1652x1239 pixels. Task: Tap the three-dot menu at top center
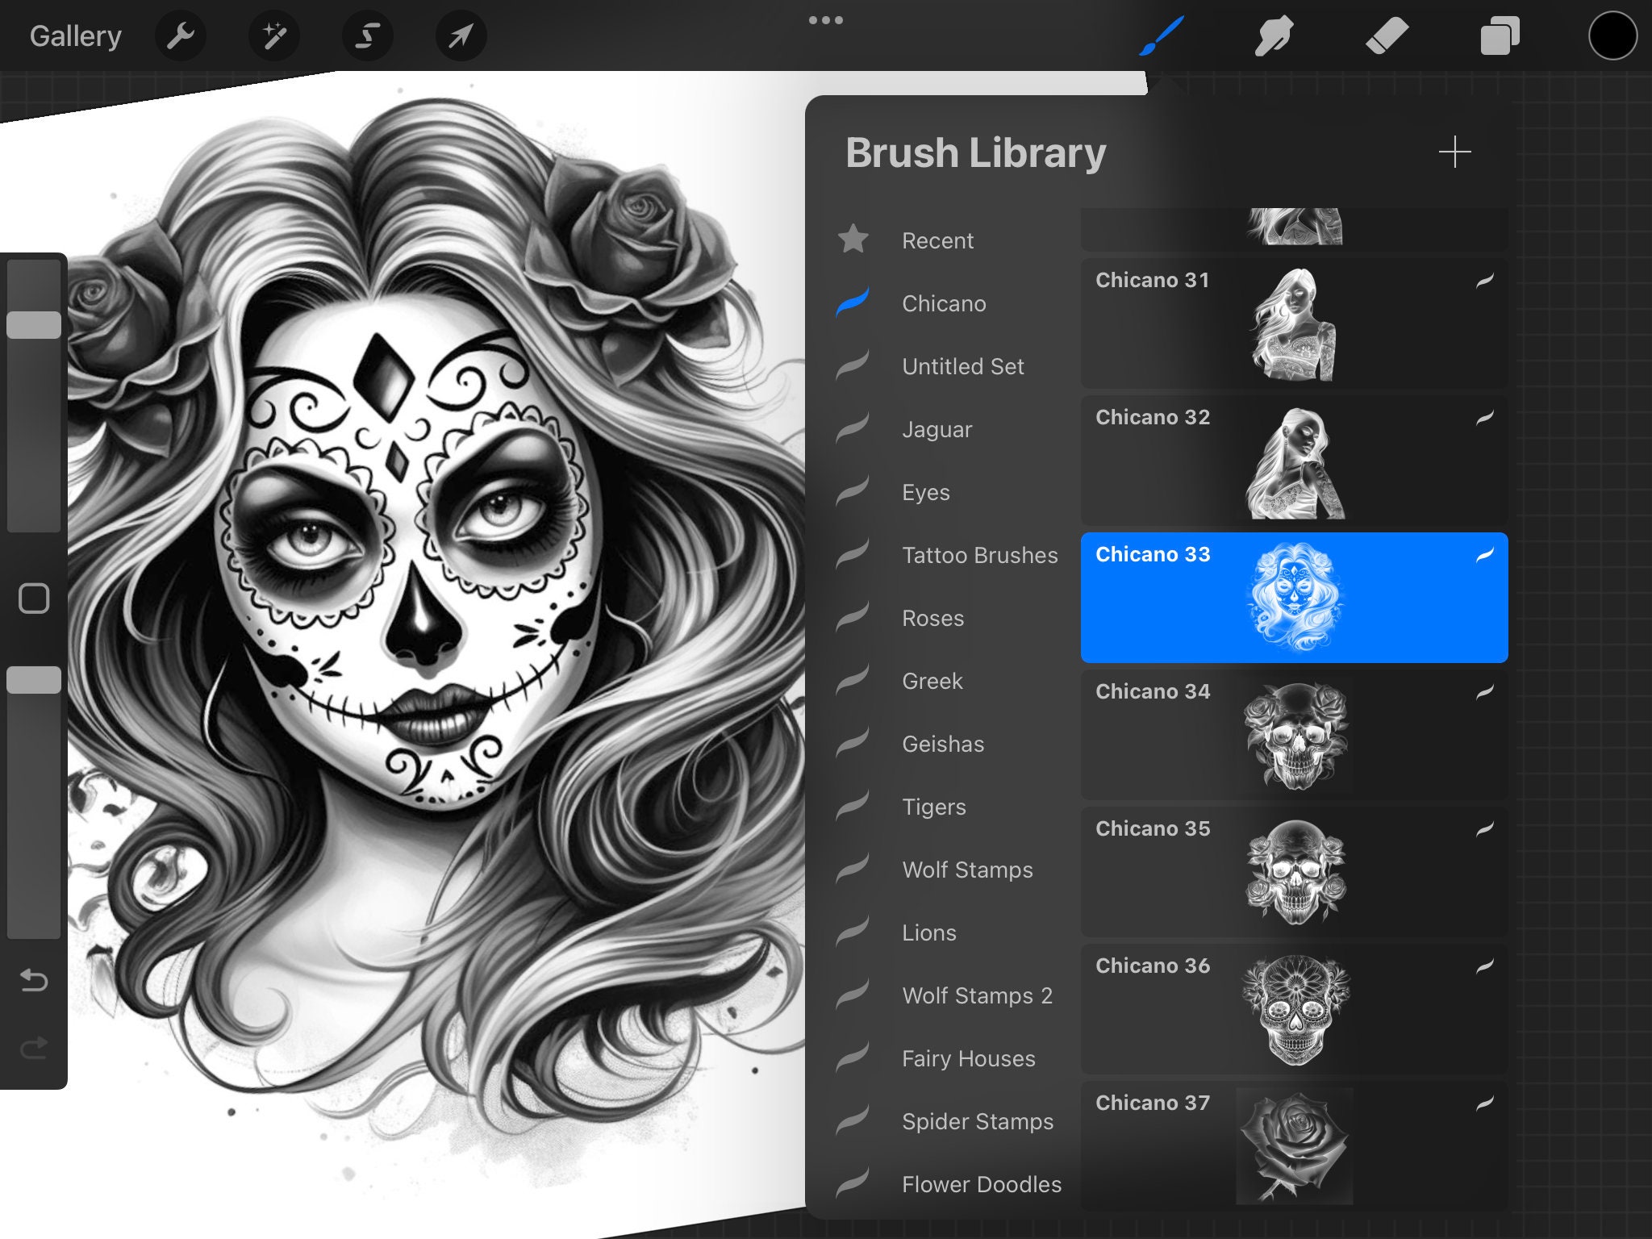pos(826,20)
